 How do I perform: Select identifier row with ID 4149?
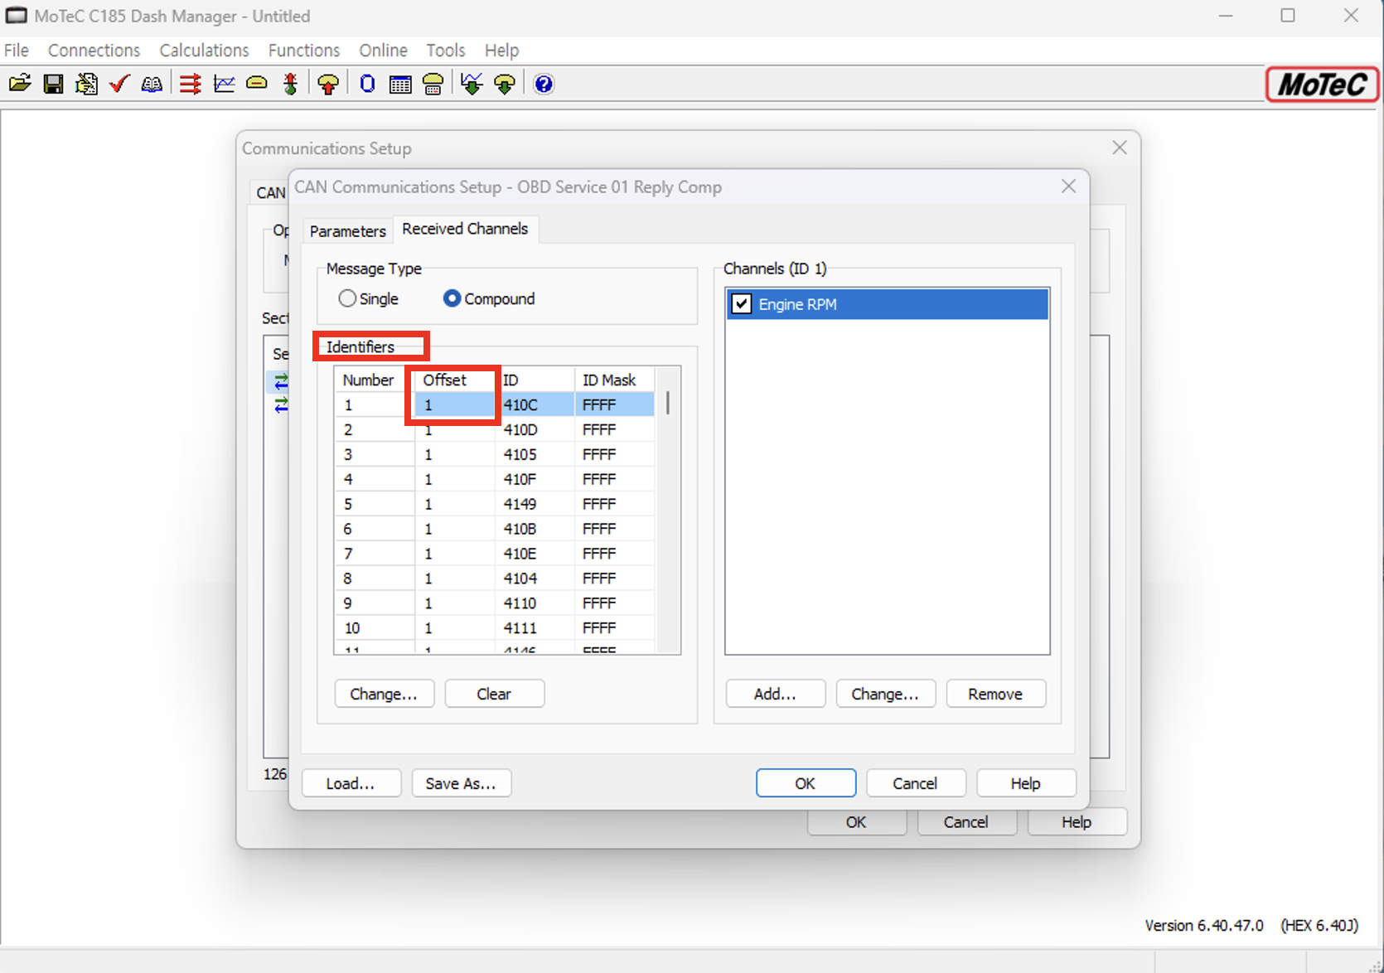click(495, 504)
